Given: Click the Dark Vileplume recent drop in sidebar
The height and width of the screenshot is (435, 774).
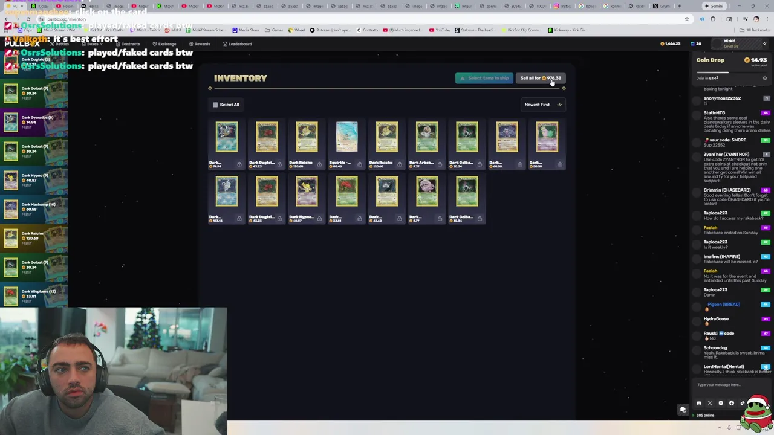Looking at the screenshot, I should (x=34, y=296).
